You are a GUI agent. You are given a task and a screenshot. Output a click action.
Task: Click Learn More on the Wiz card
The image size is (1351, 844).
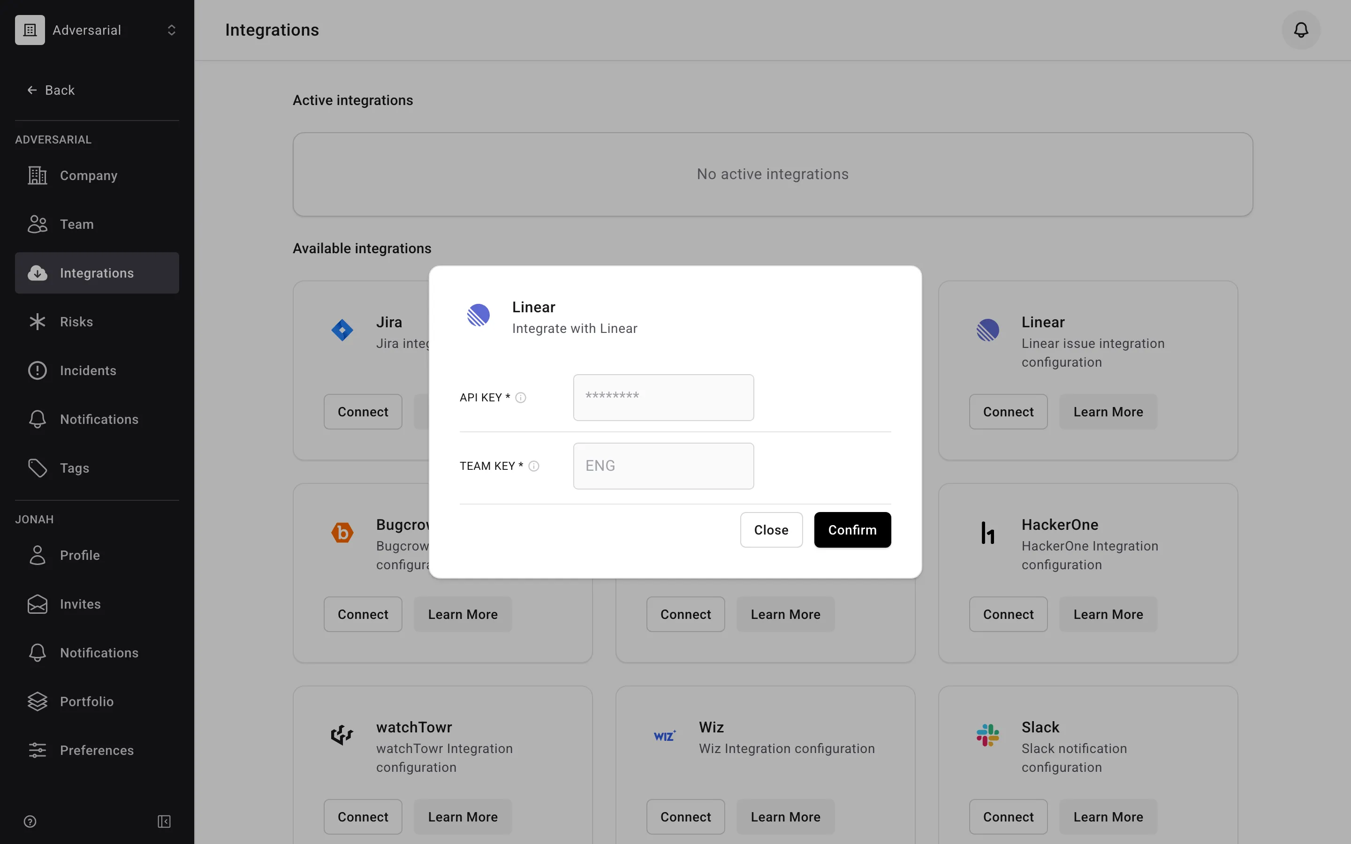click(x=785, y=817)
